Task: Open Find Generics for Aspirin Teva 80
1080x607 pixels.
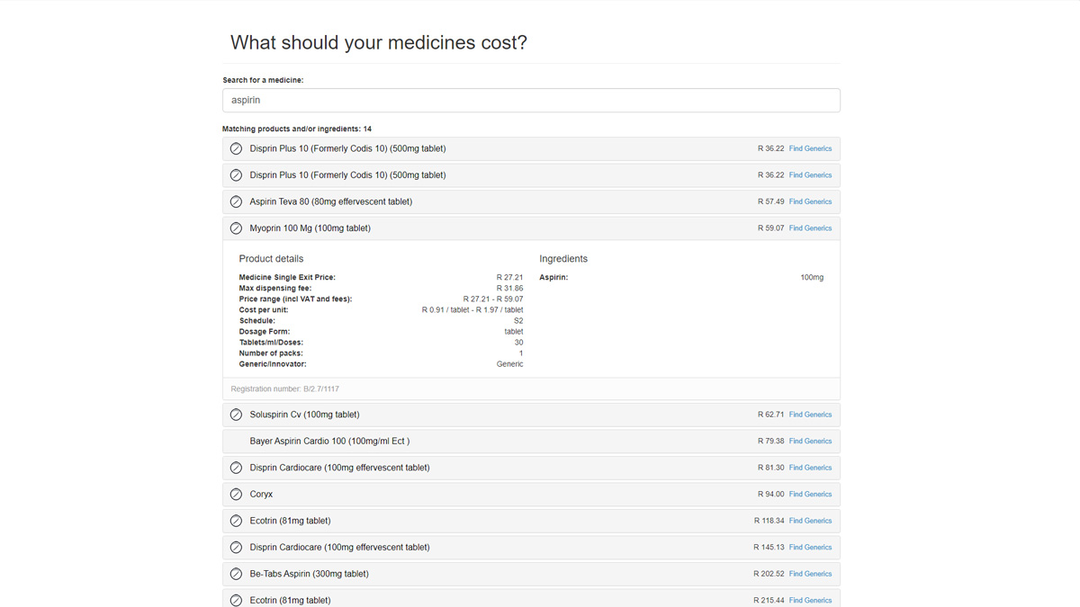Action: pos(810,201)
